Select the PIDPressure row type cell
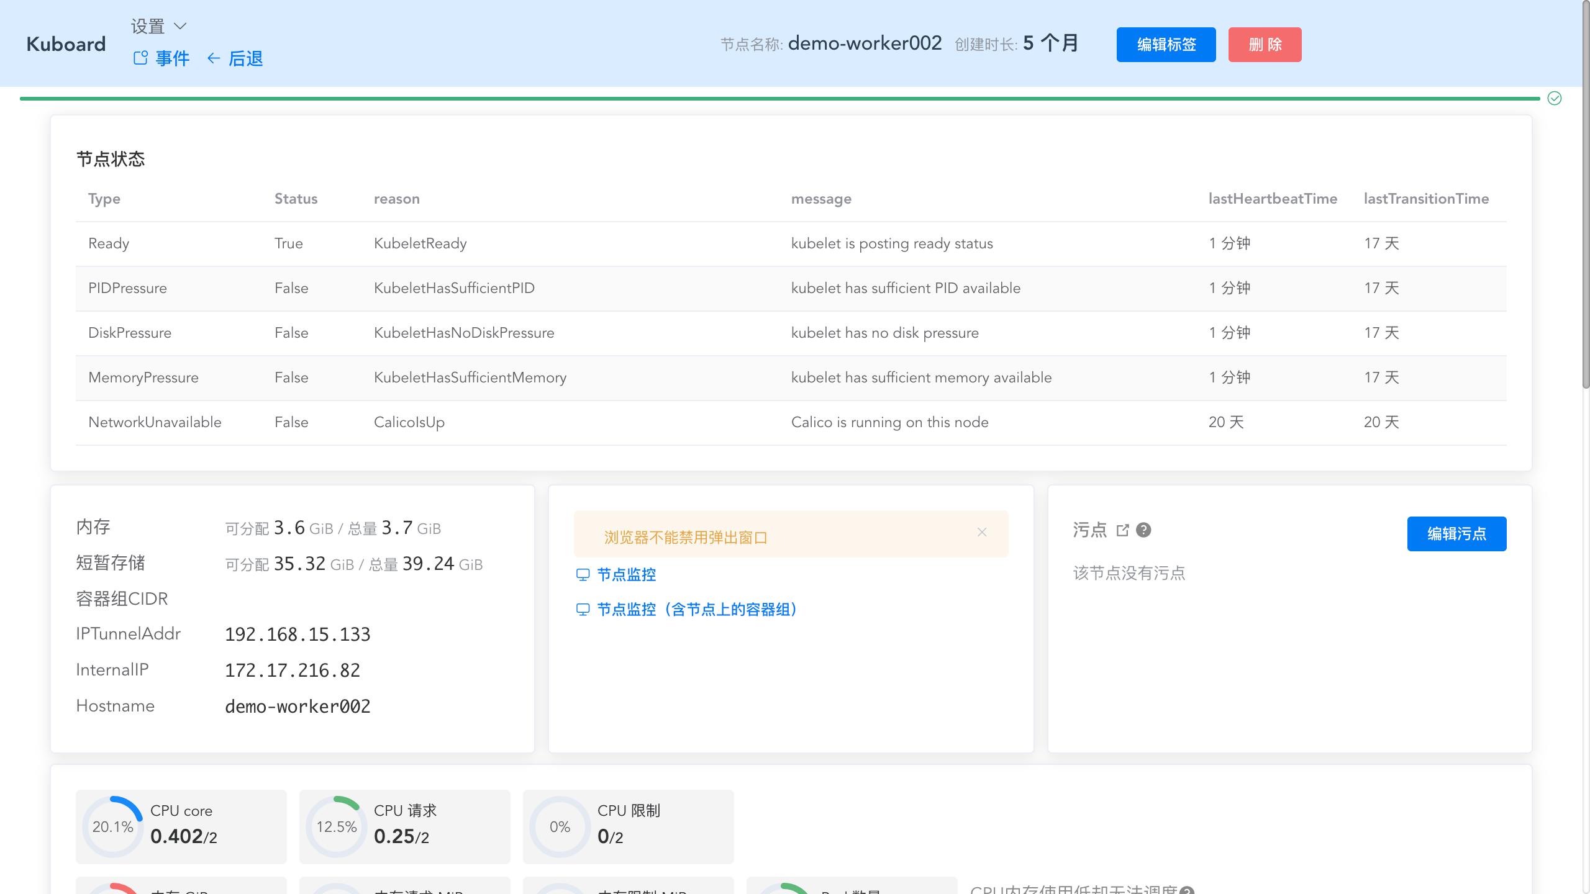 click(x=127, y=288)
